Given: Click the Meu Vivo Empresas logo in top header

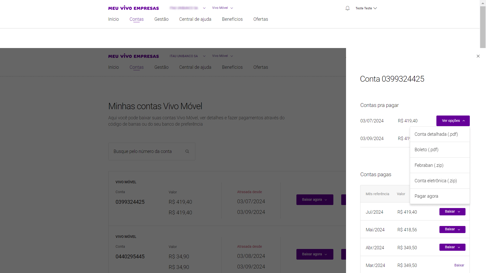Looking at the screenshot, I should [x=134, y=8].
